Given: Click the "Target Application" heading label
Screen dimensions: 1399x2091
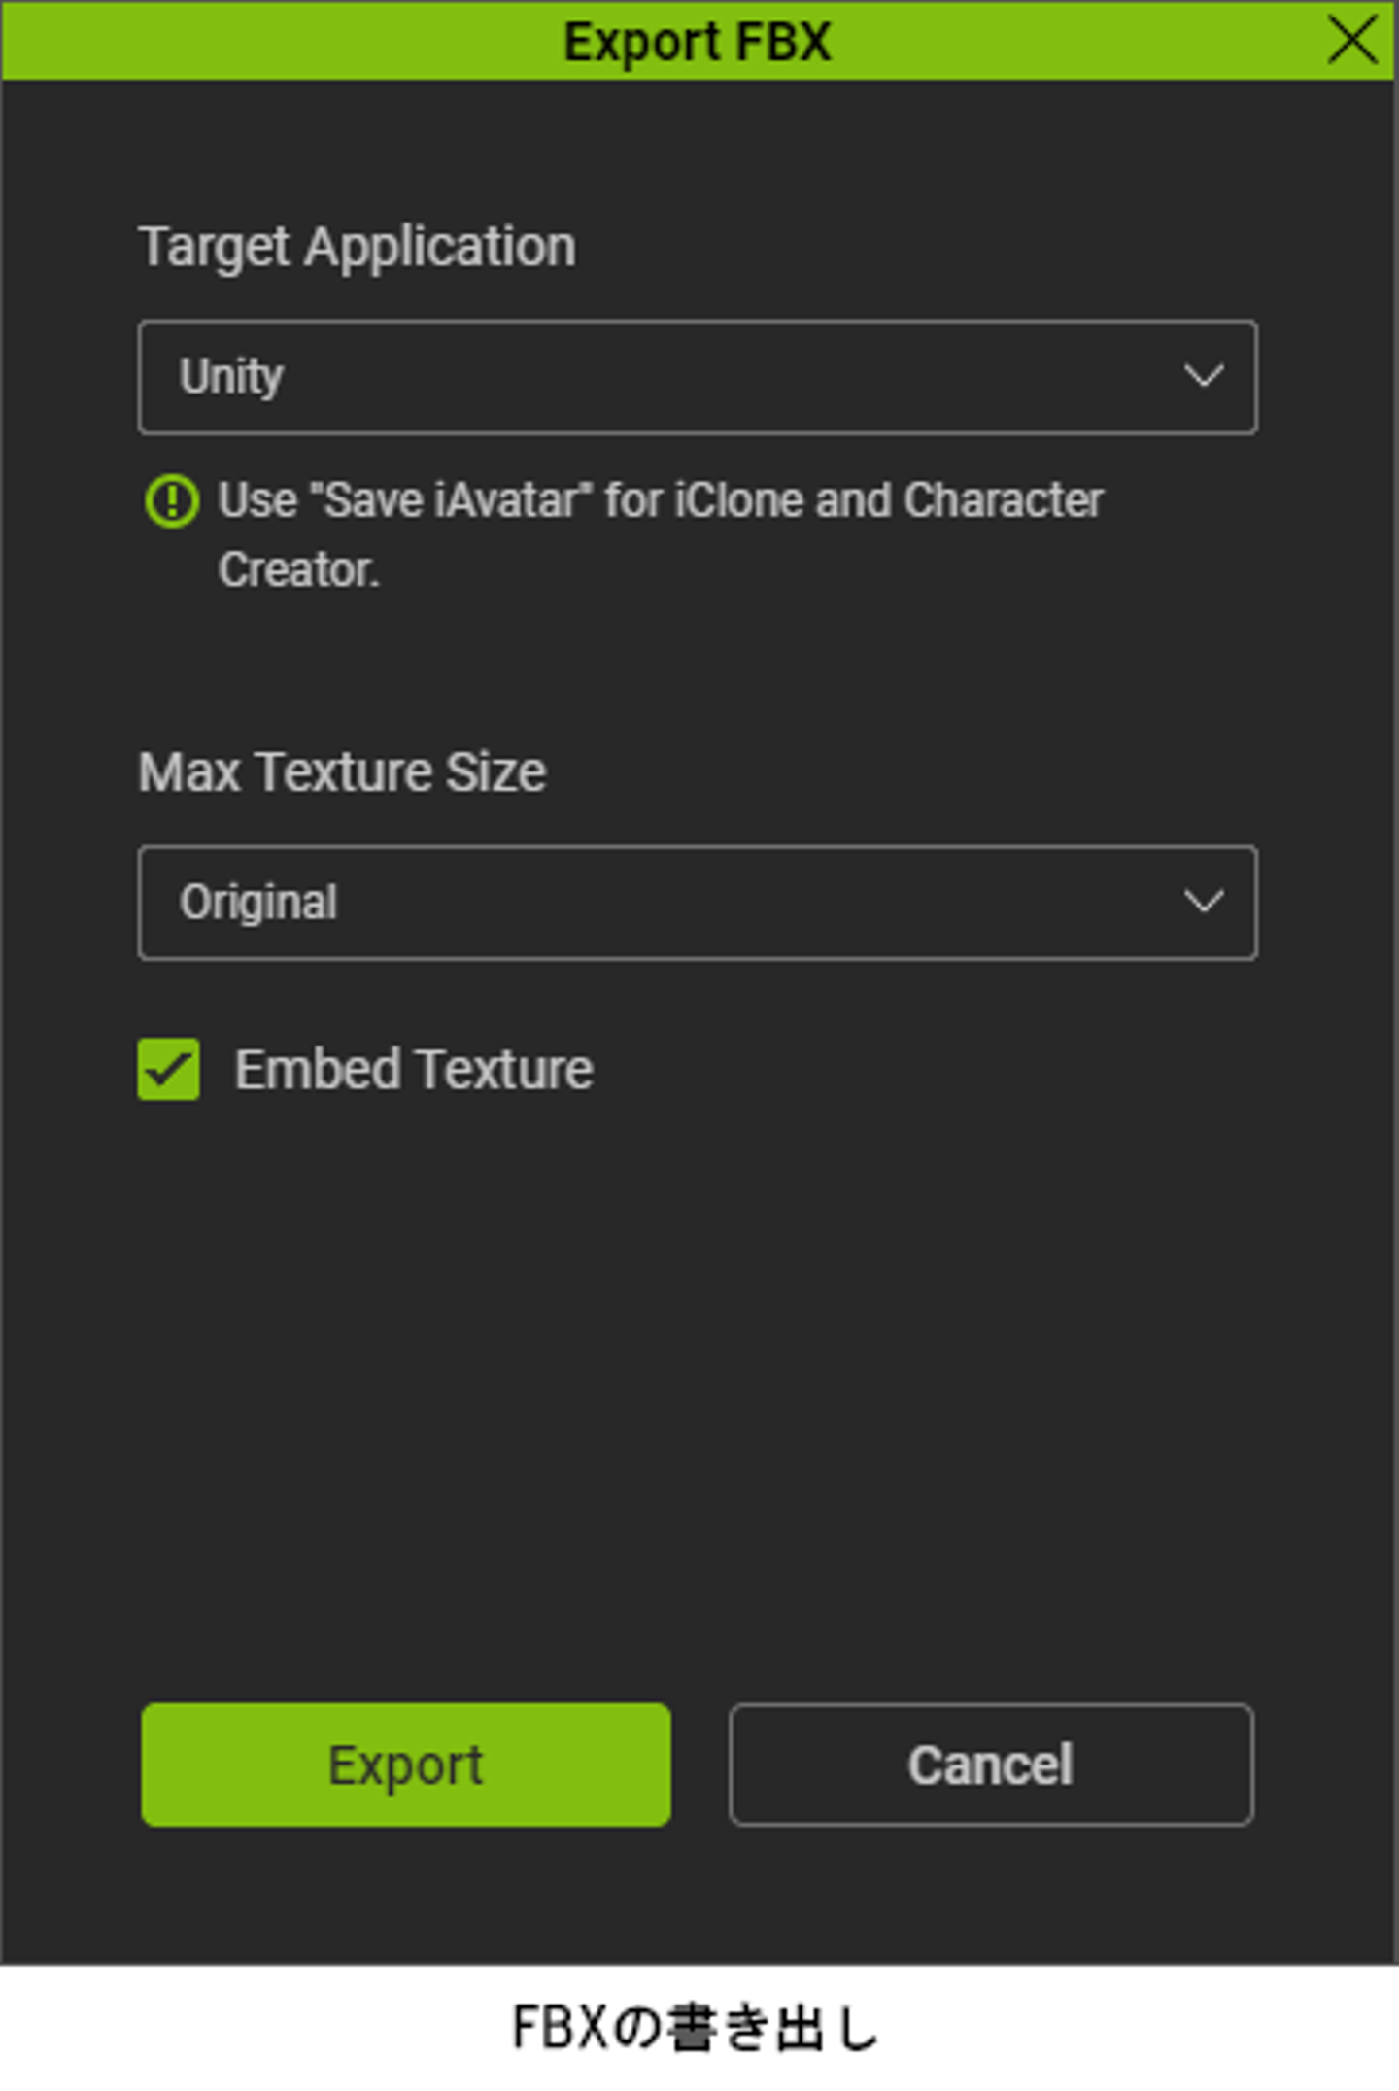Looking at the screenshot, I should (358, 247).
